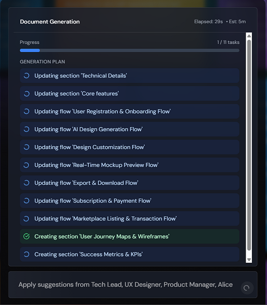Click the scrollbar down arrow
This screenshot has width=267, height=305.
(x=249, y=260)
